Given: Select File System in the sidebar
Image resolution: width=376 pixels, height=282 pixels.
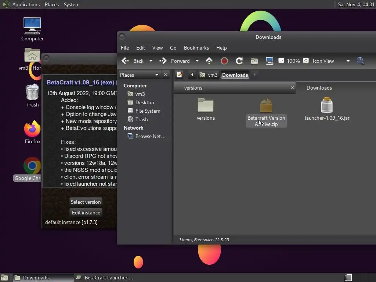Looking at the screenshot, I should (148, 111).
